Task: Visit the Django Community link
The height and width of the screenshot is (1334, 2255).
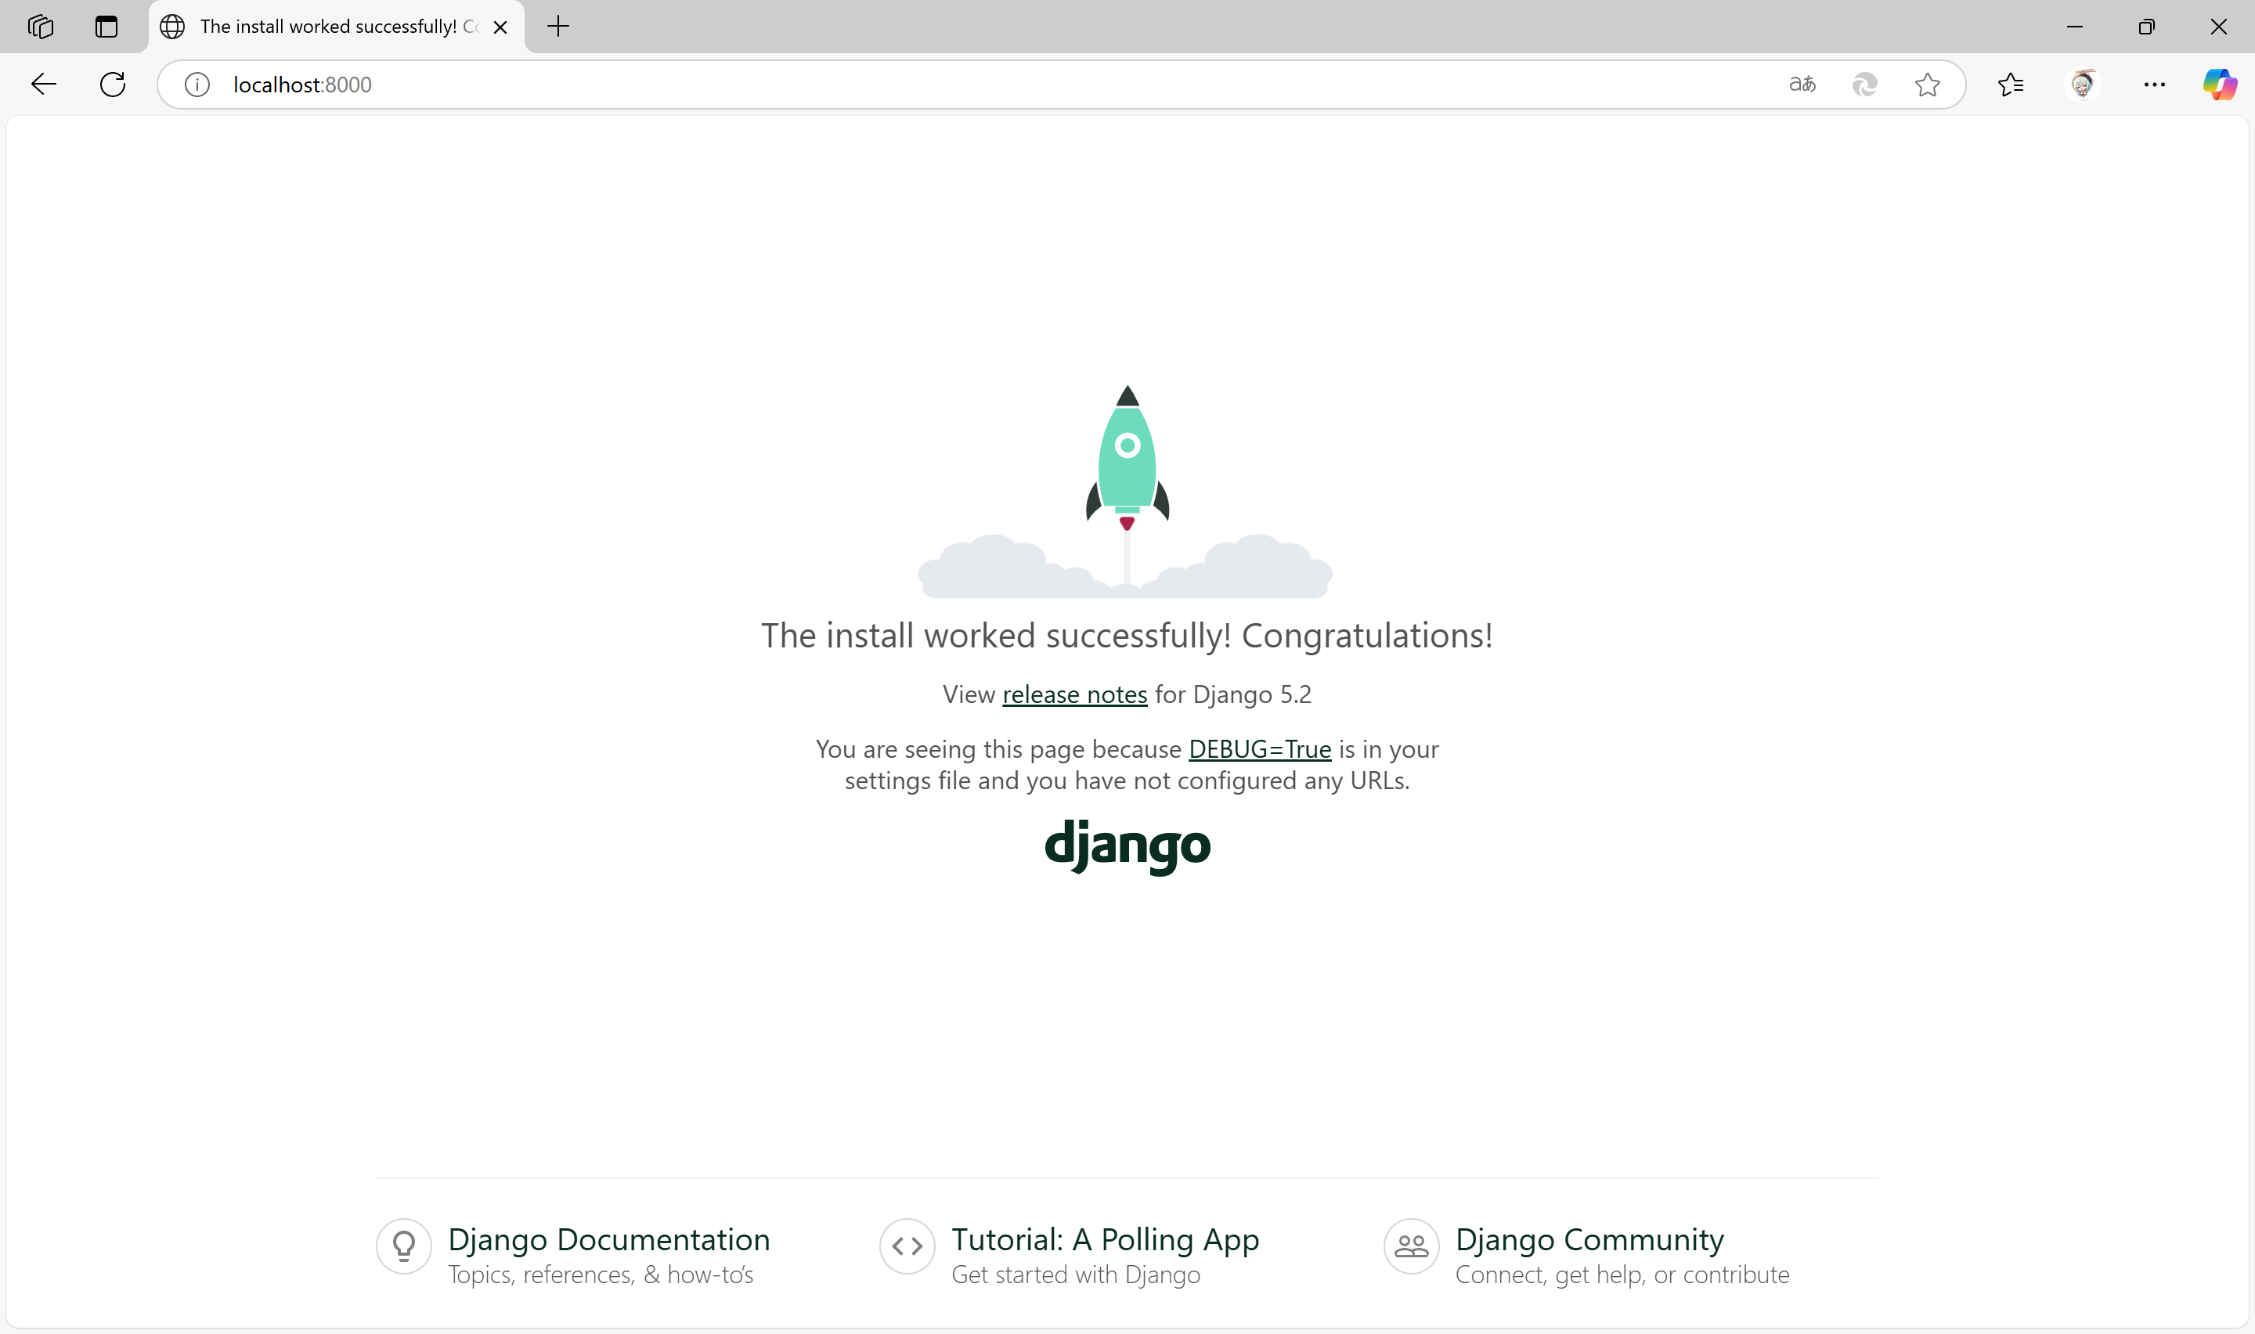Action: (1589, 1239)
